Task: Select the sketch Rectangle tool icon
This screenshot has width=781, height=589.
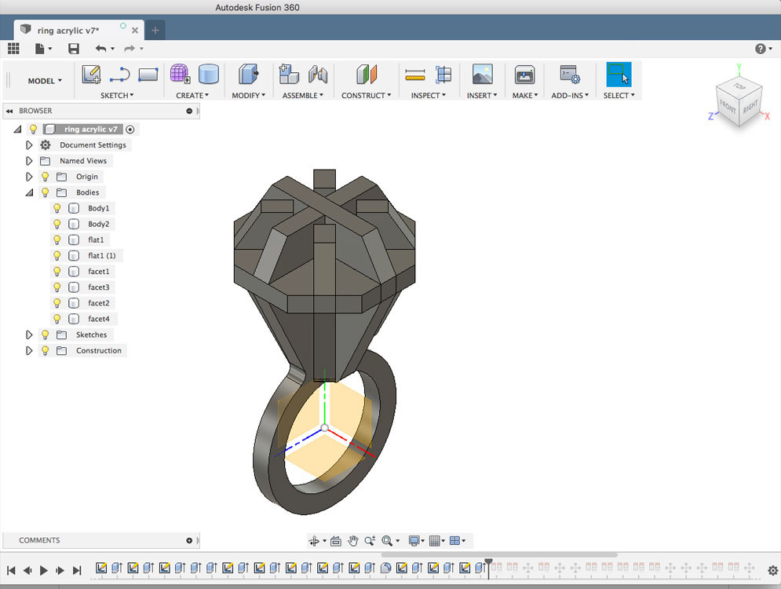Action: point(148,75)
